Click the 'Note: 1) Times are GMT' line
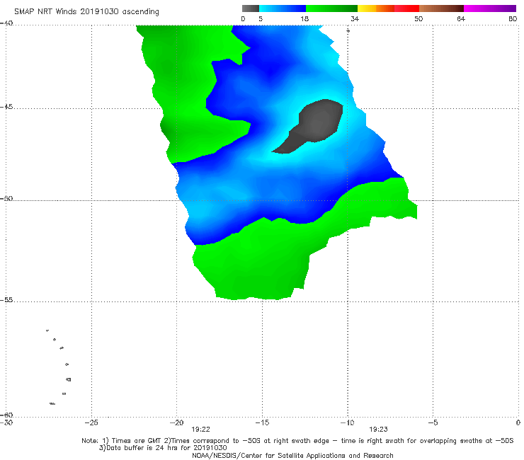Viewport: 524px width, 460px height. click(x=297, y=441)
